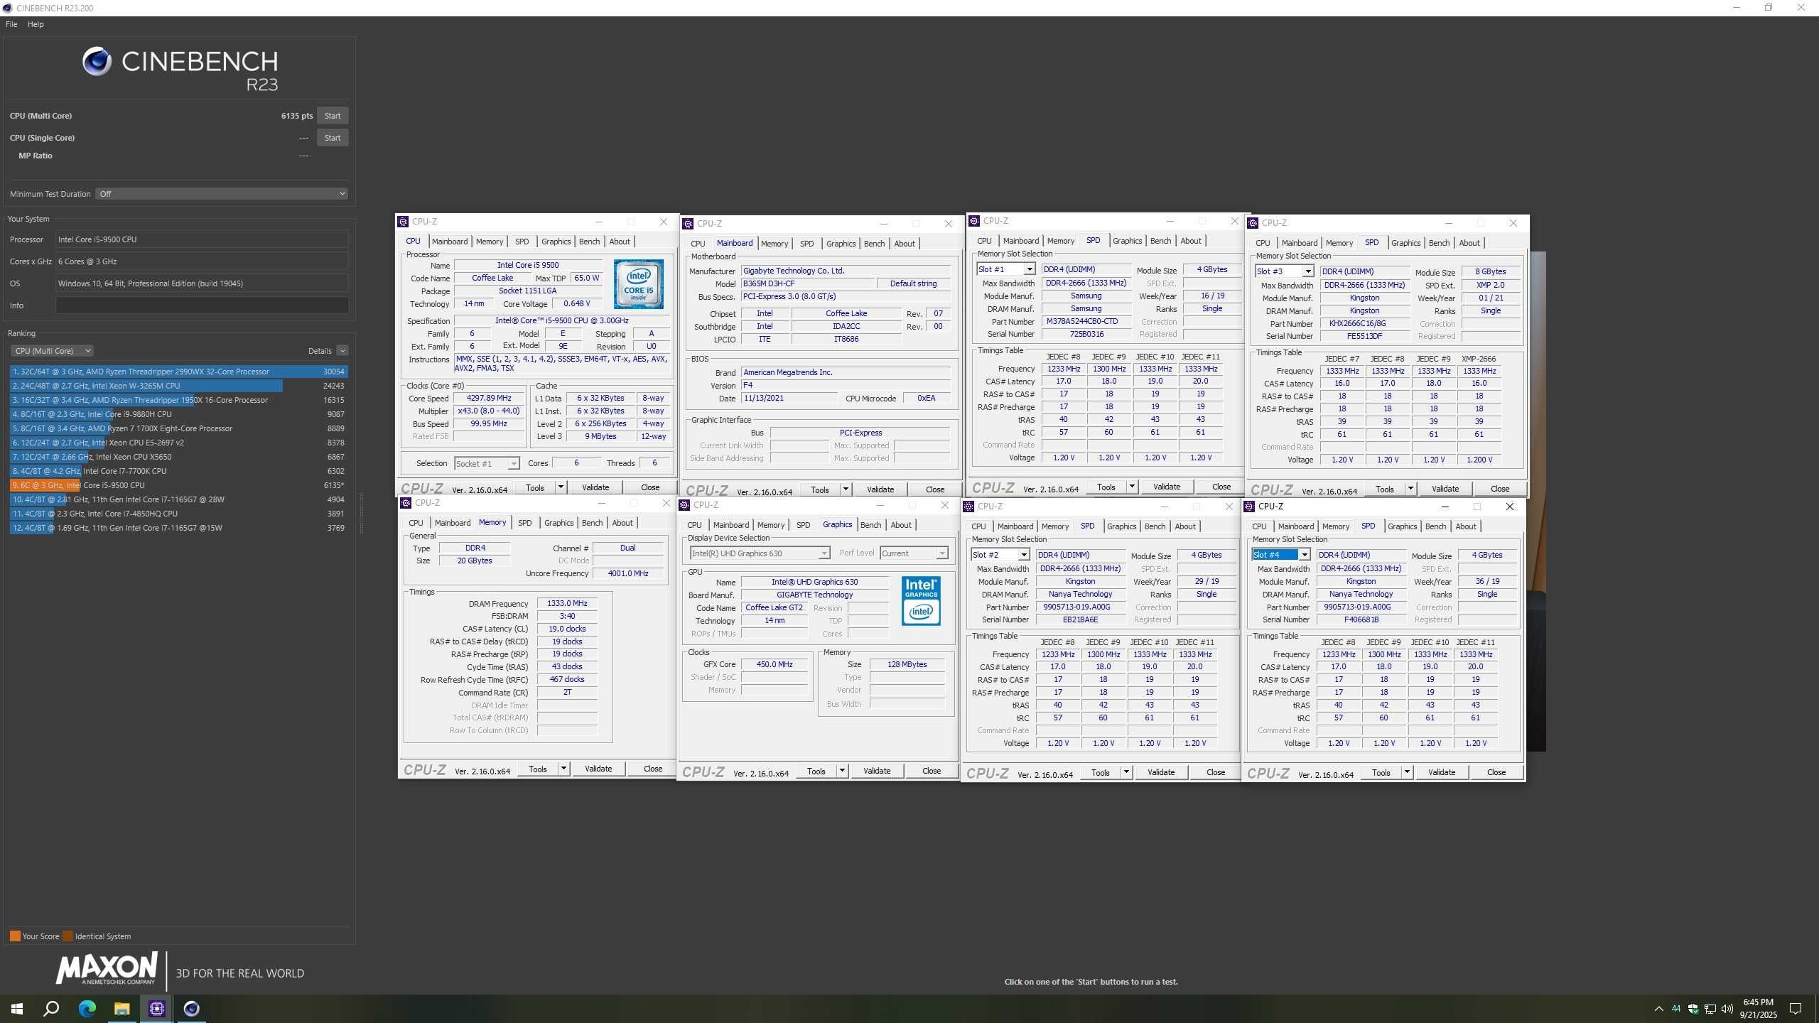Open the Cinebench Help menu
Image resolution: width=1819 pixels, height=1023 pixels.
coord(36,24)
